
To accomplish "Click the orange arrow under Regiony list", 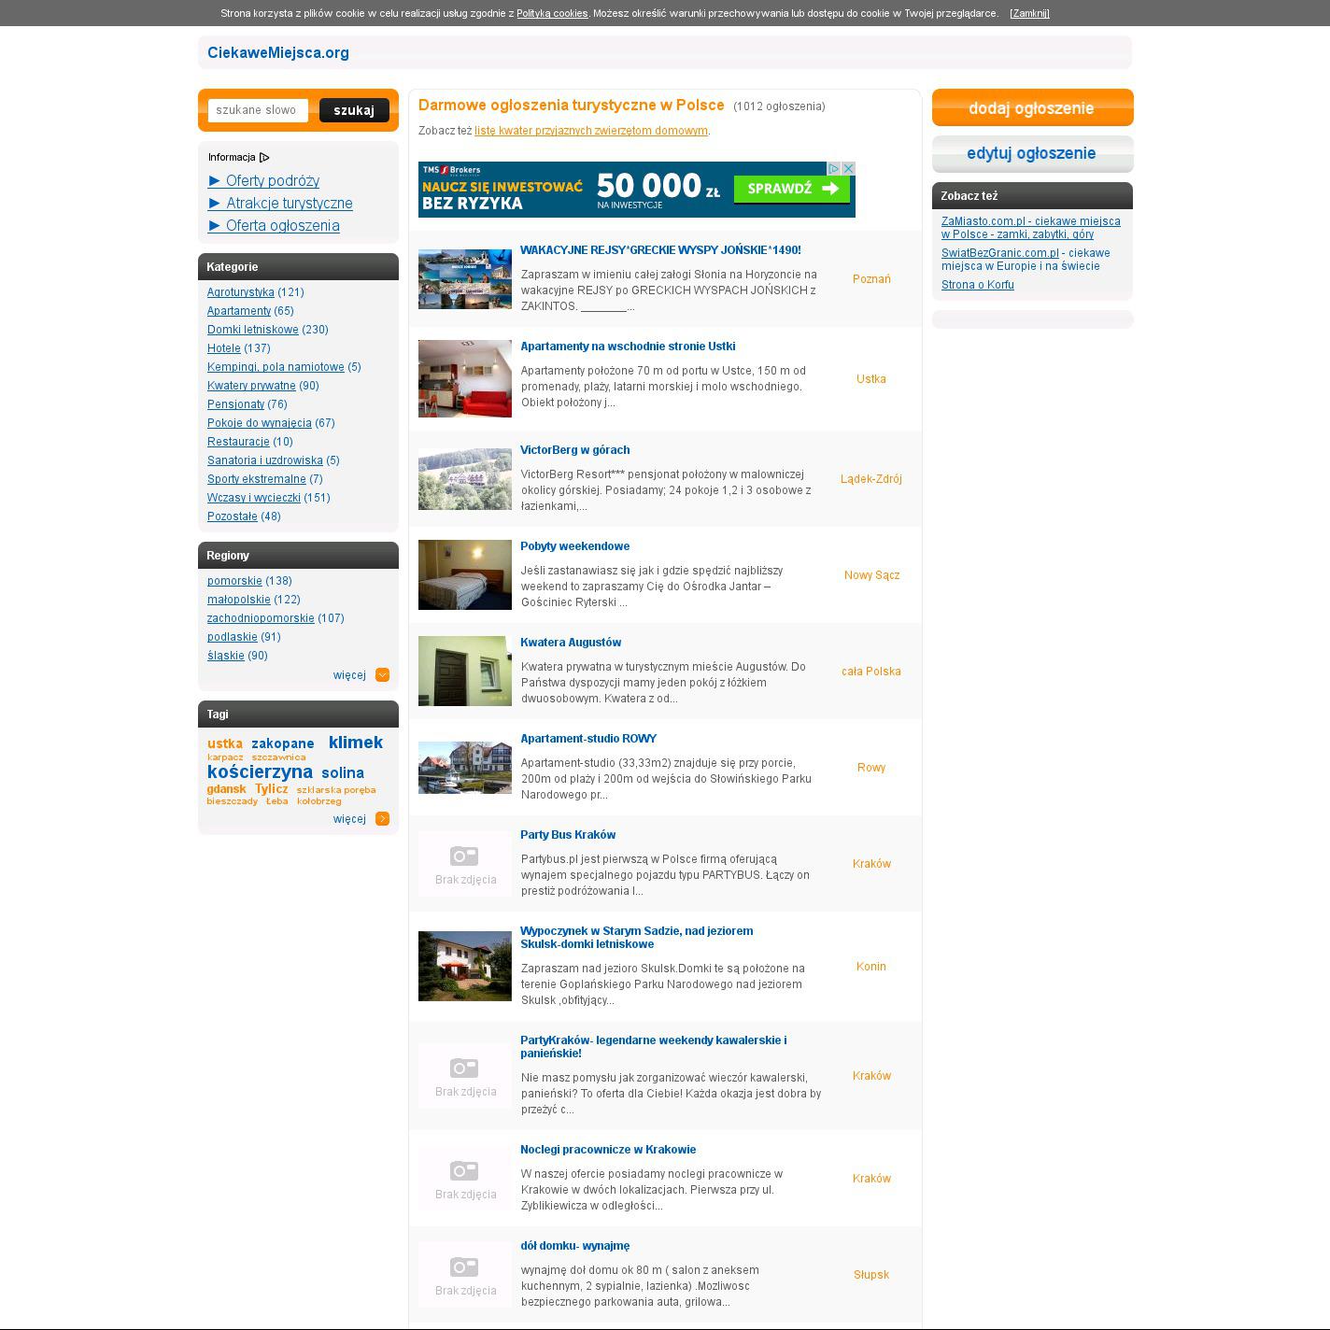I will pos(382,675).
